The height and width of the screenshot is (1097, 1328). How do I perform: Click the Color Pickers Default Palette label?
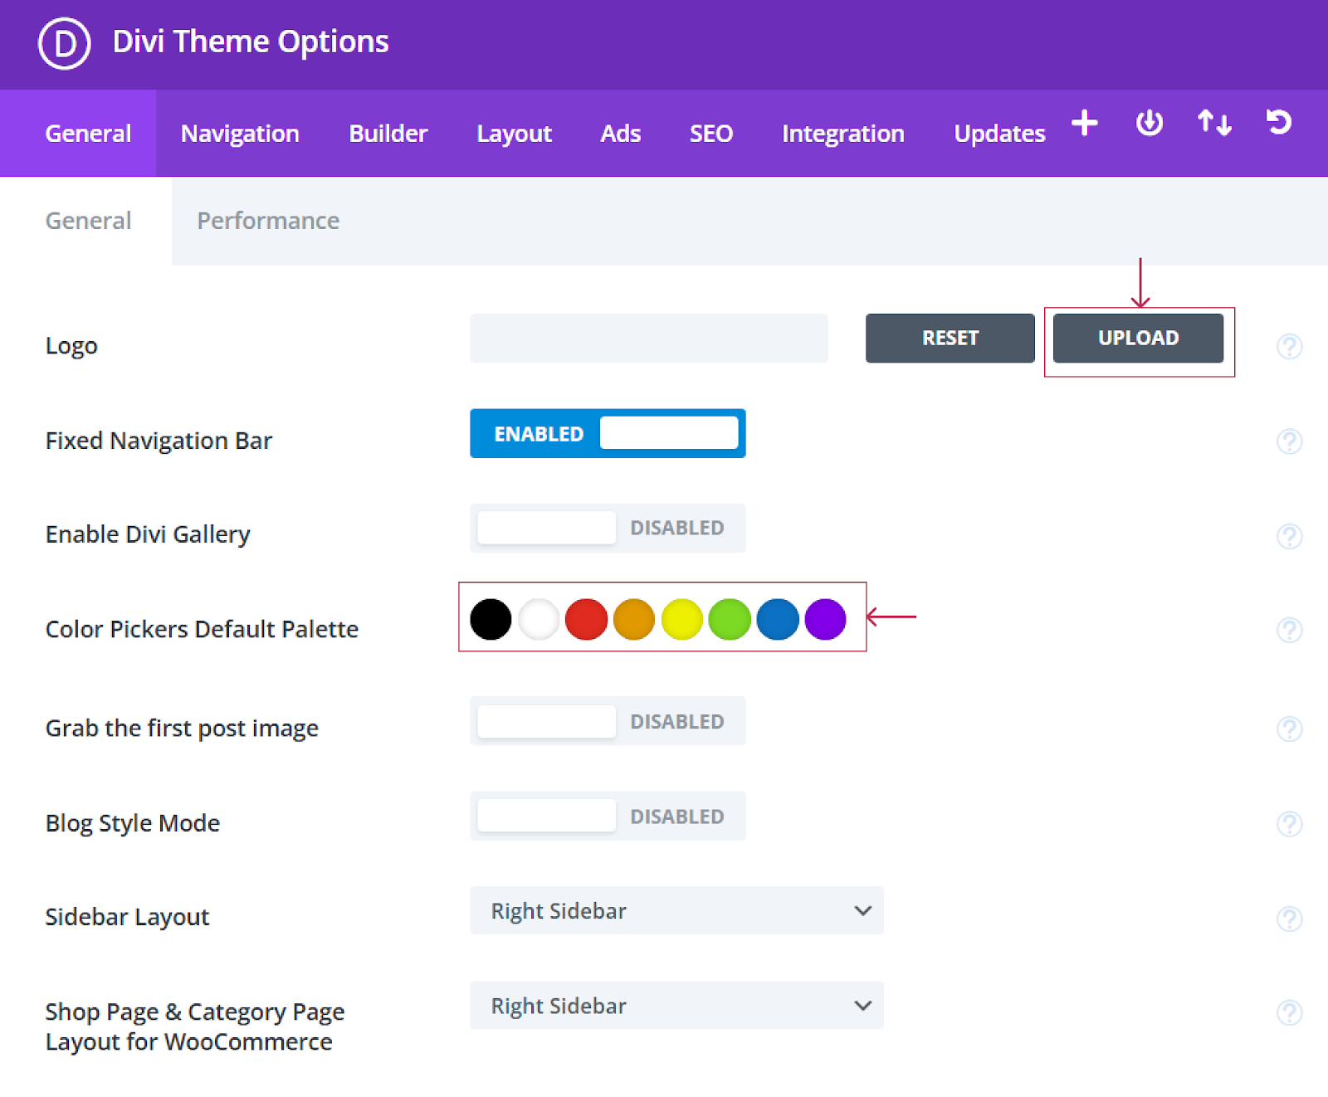pos(202,629)
